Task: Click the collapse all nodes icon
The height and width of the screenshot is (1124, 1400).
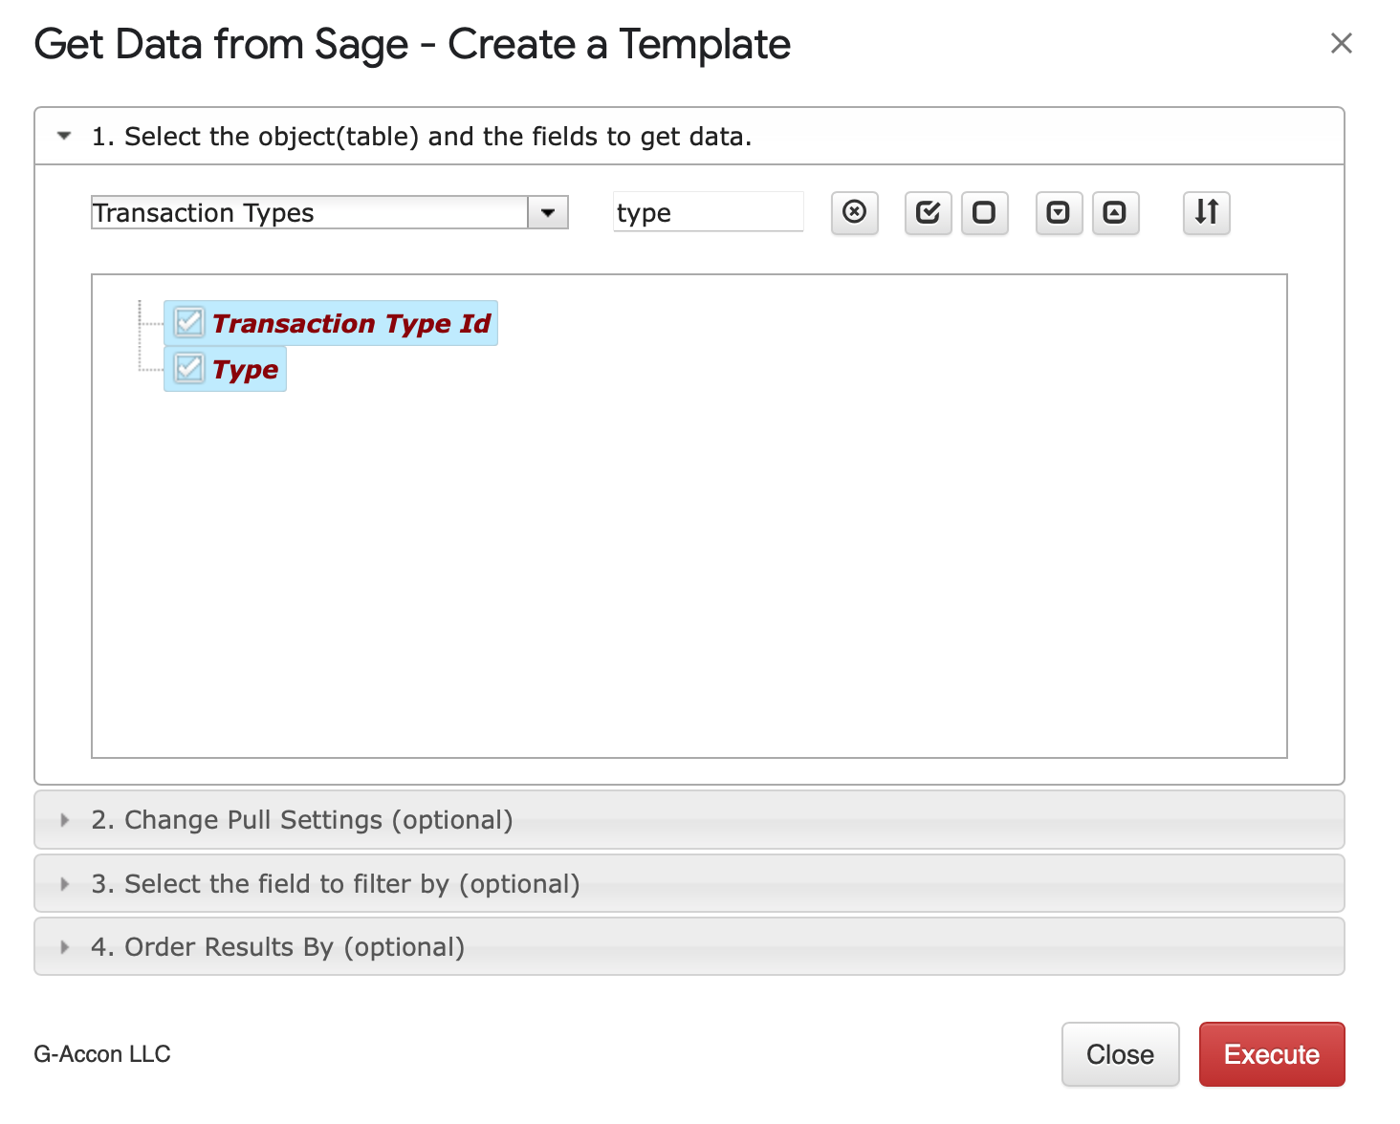Action: (1115, 212)
